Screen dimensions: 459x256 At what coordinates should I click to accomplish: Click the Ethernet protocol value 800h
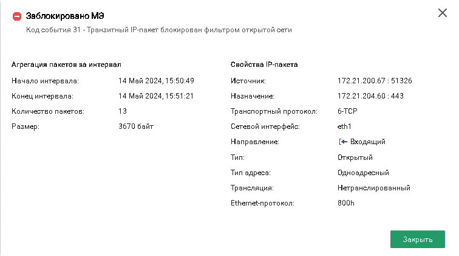pos(345,203)
